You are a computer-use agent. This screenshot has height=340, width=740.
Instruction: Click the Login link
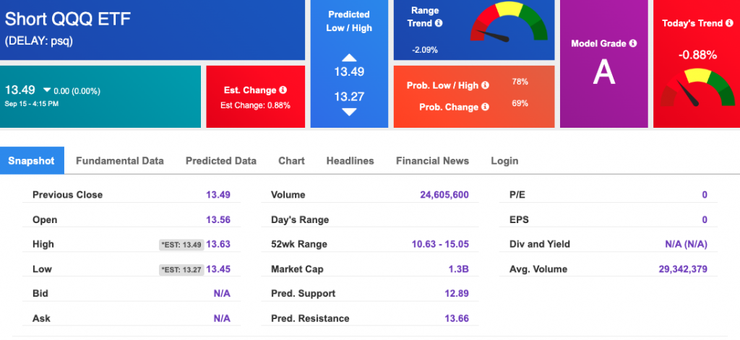pyautogui.click(x=504, y=161)
